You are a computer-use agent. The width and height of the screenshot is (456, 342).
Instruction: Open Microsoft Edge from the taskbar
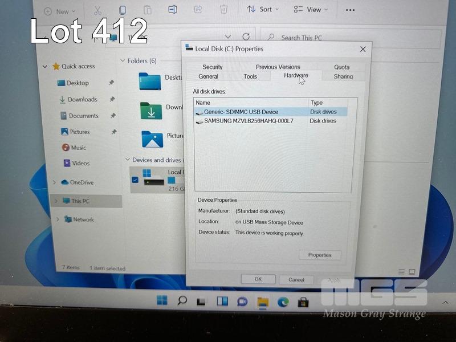[283, 302]
